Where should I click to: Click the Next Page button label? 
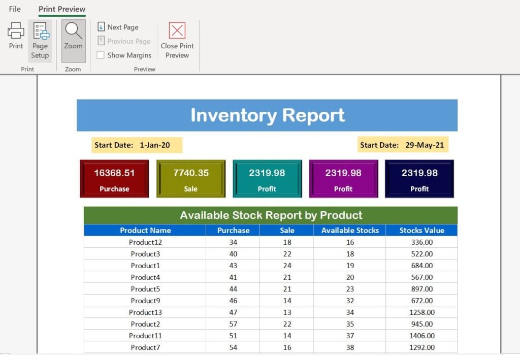coord(122,26)
